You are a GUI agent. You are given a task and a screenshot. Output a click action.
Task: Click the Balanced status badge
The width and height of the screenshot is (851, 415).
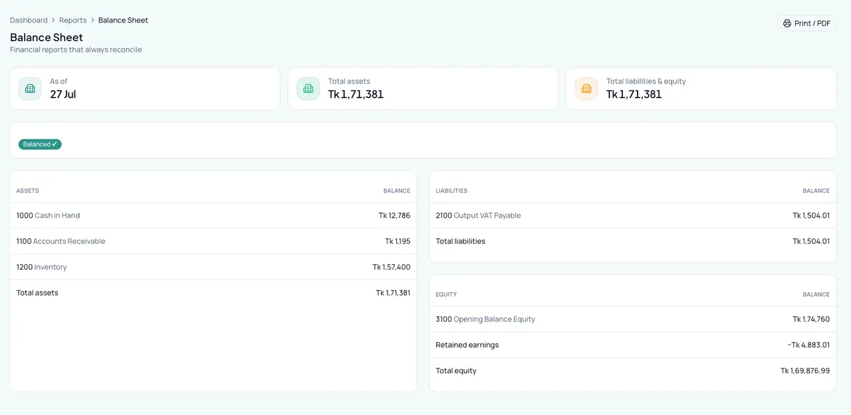40,144
